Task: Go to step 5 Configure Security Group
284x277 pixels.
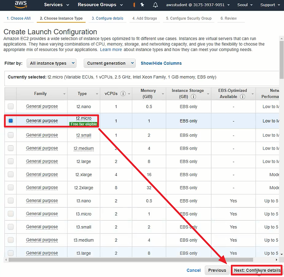Action: pyautogui.click(x=189, y=18)
